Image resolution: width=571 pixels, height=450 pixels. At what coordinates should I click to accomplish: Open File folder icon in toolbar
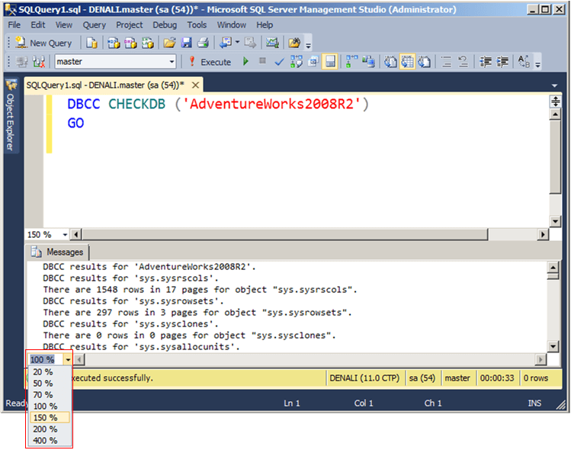169,43
